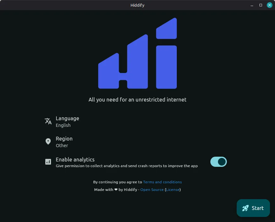Open the Terms and conditions link
The height and width of the screenshot is (222, 275).
pos(163,182)
